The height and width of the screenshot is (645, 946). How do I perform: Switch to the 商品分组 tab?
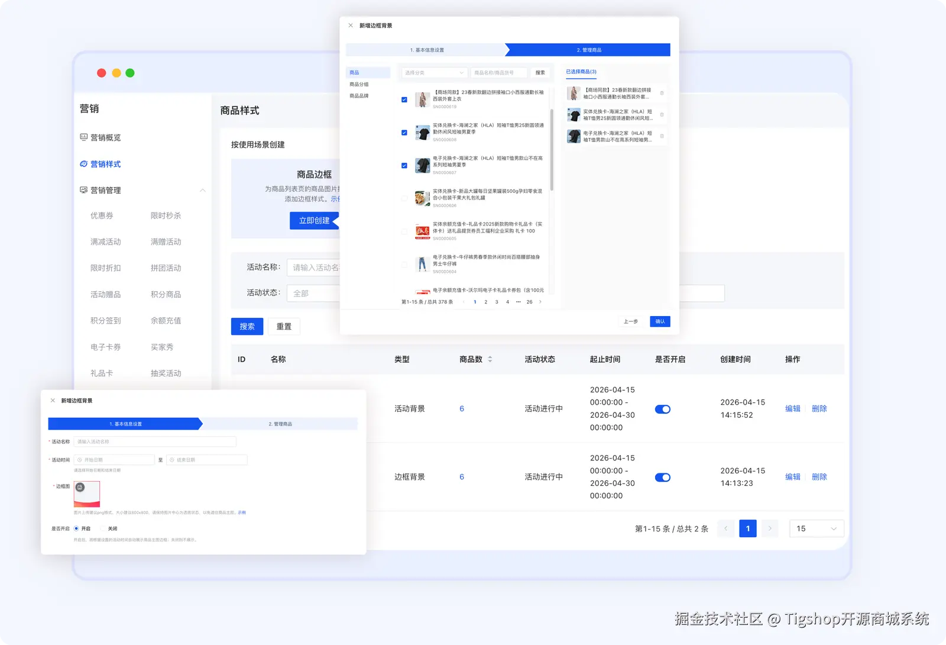(x=359, y=85)
